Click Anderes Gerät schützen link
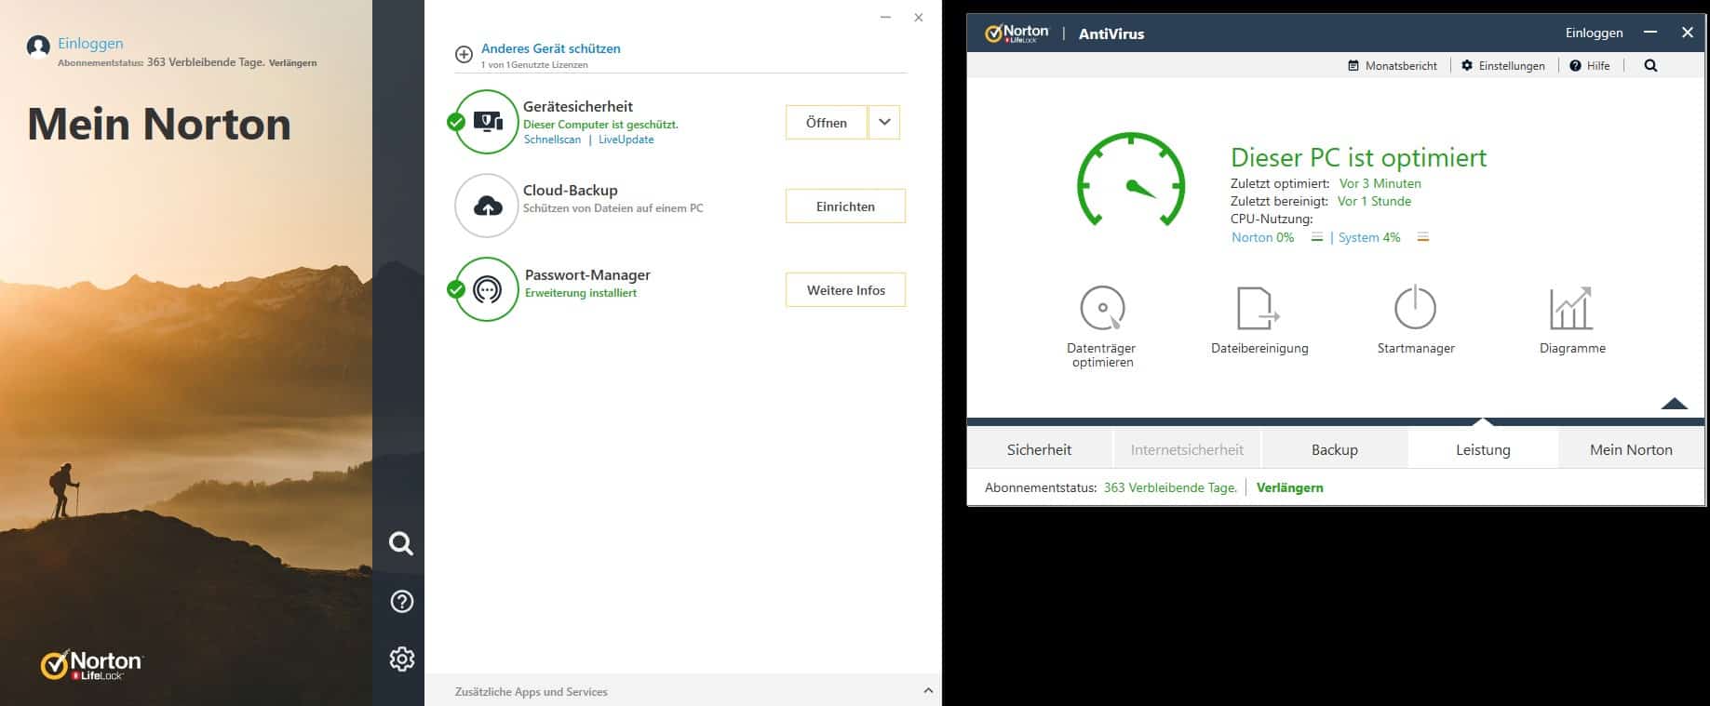The height and width of the screenshot is (706, 1710). pyautogui.click(x=550, y=48)
